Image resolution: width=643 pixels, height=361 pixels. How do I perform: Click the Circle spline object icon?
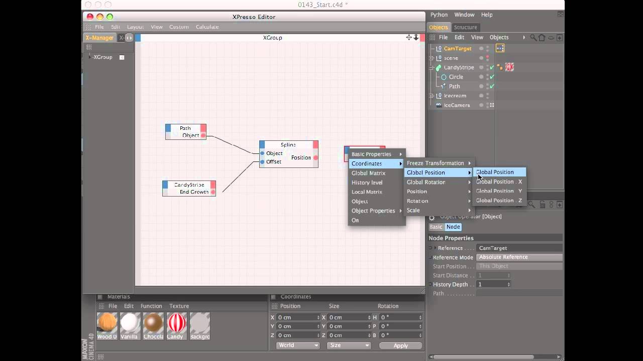pyautogui.click(x=444, y=77)
